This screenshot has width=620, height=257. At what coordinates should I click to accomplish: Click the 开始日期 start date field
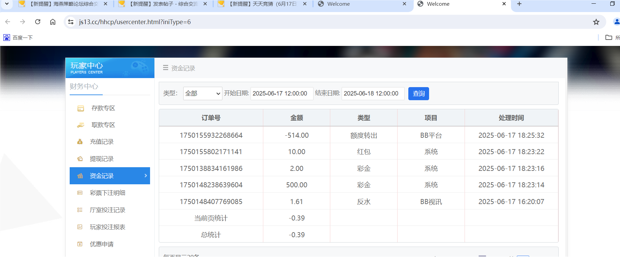tap(281, 93)
